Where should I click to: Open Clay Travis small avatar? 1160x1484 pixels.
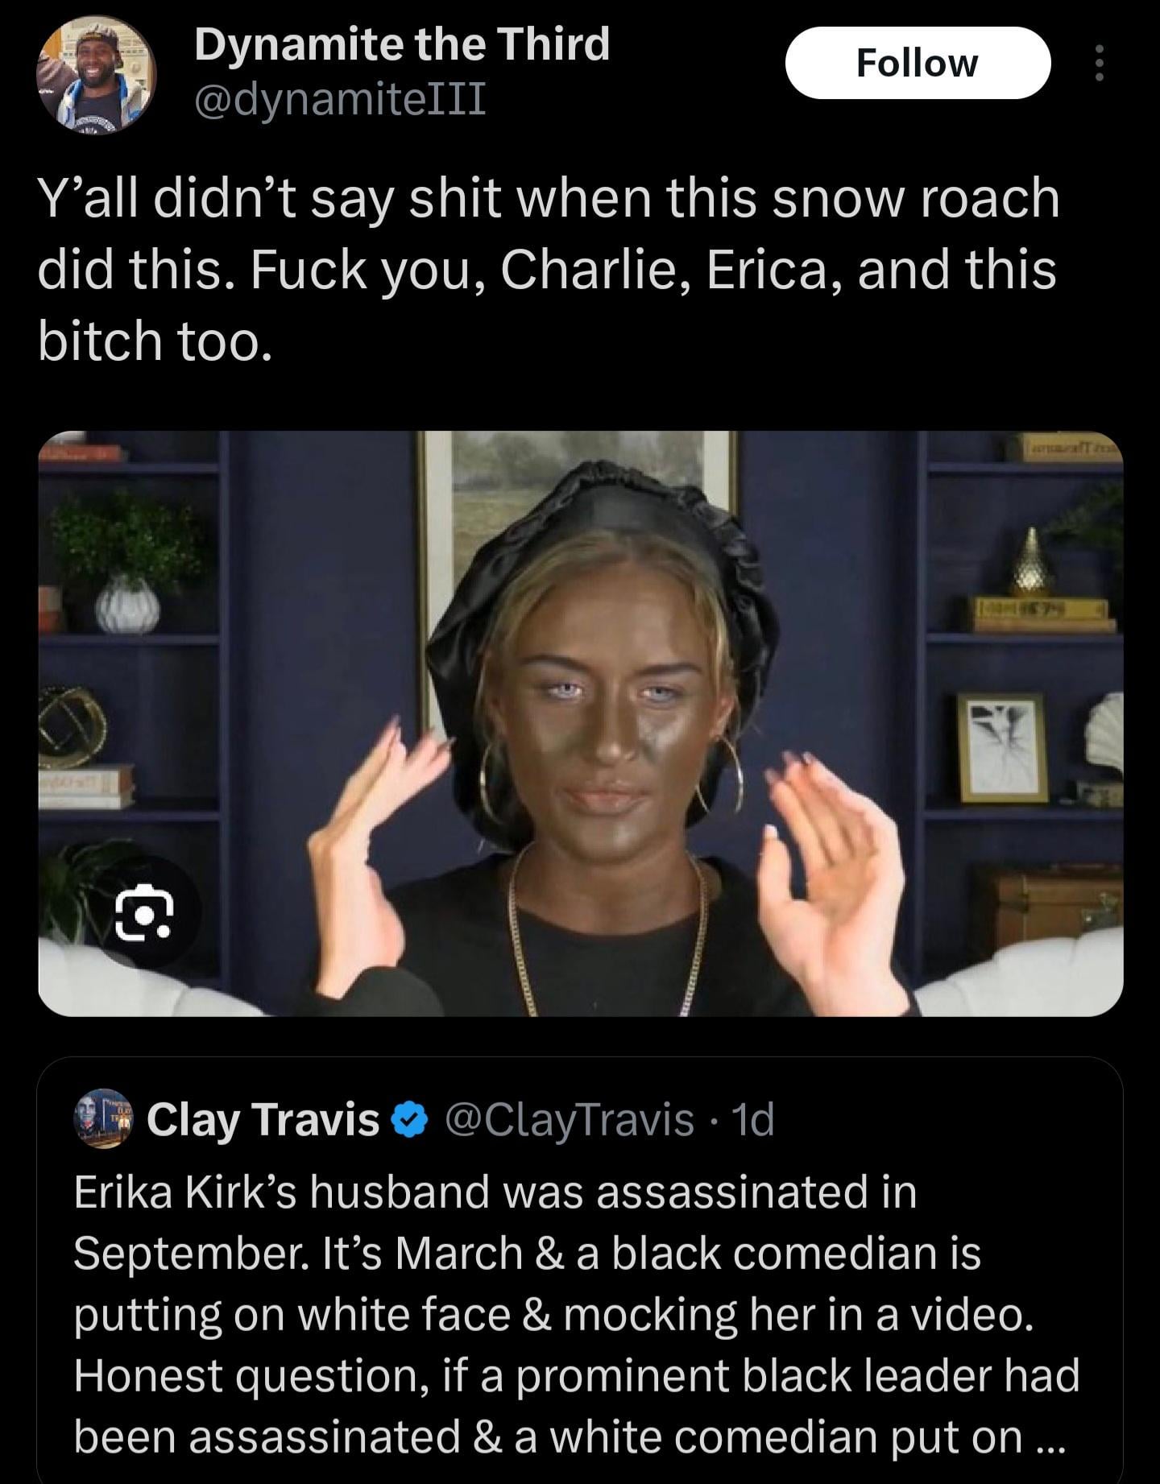[x=101, y=1119]
